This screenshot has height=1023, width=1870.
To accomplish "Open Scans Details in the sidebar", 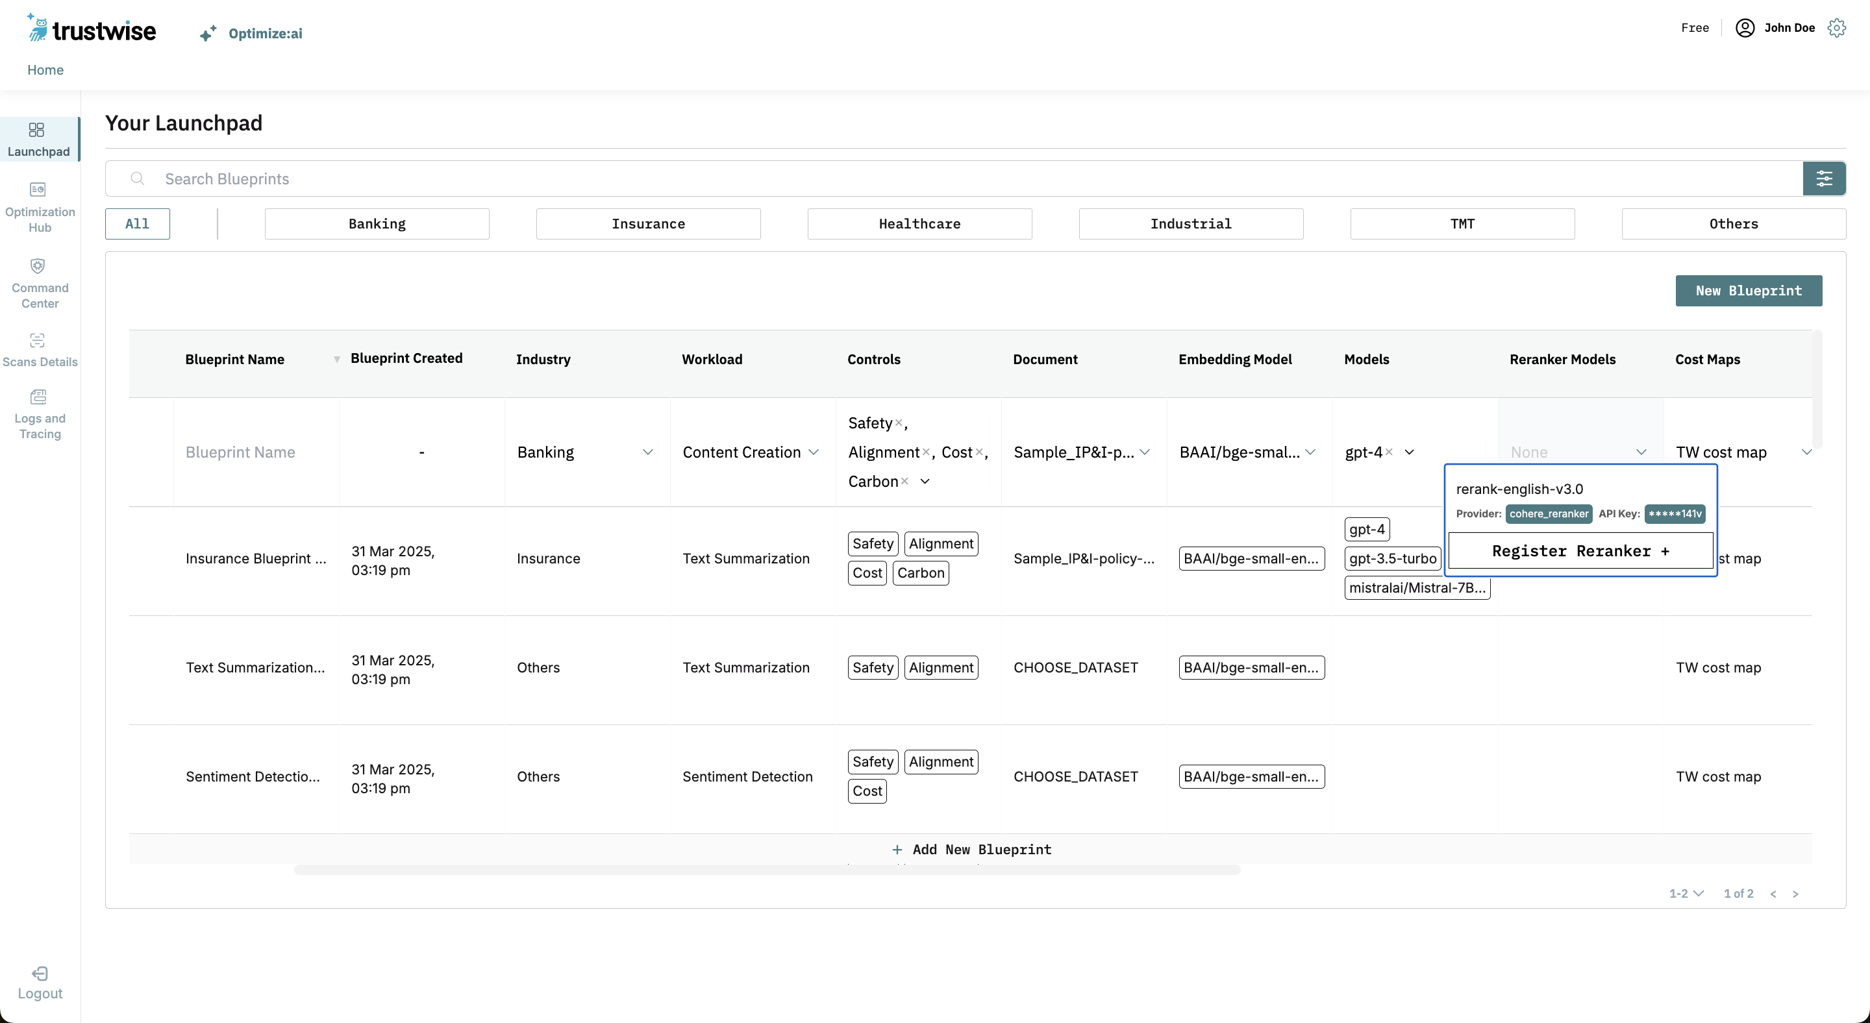I will pos(38,340).
